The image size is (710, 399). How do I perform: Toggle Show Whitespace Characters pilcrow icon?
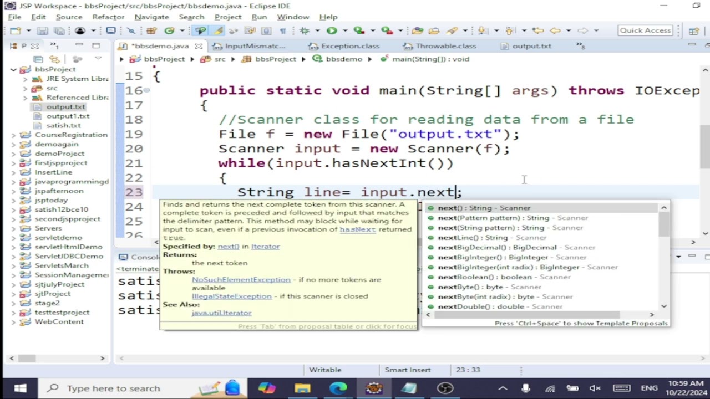(283, 31)
